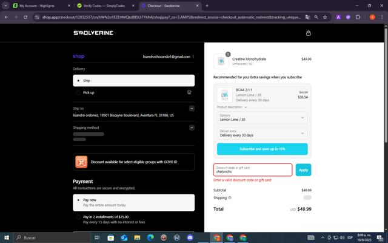Click the Swolverine logo
The height and width of the screenshot is (243, 388).
point(93,33)
